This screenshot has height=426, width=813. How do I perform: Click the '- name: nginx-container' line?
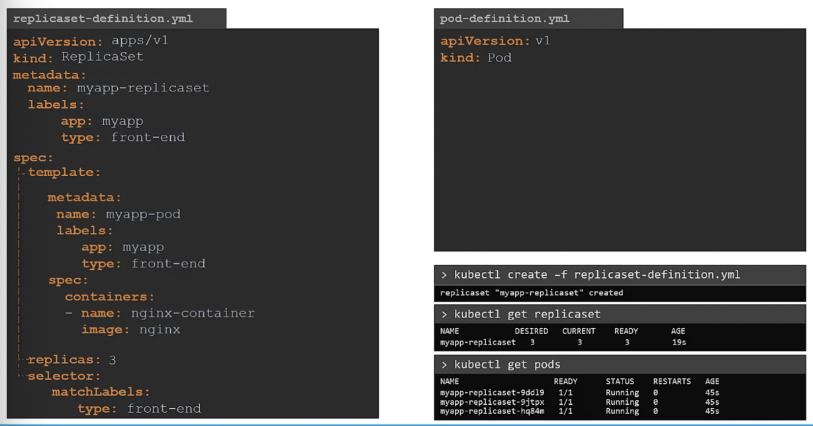coord(160,313)
